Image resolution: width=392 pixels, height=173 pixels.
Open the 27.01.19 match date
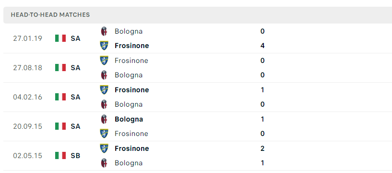click(27, 38)
